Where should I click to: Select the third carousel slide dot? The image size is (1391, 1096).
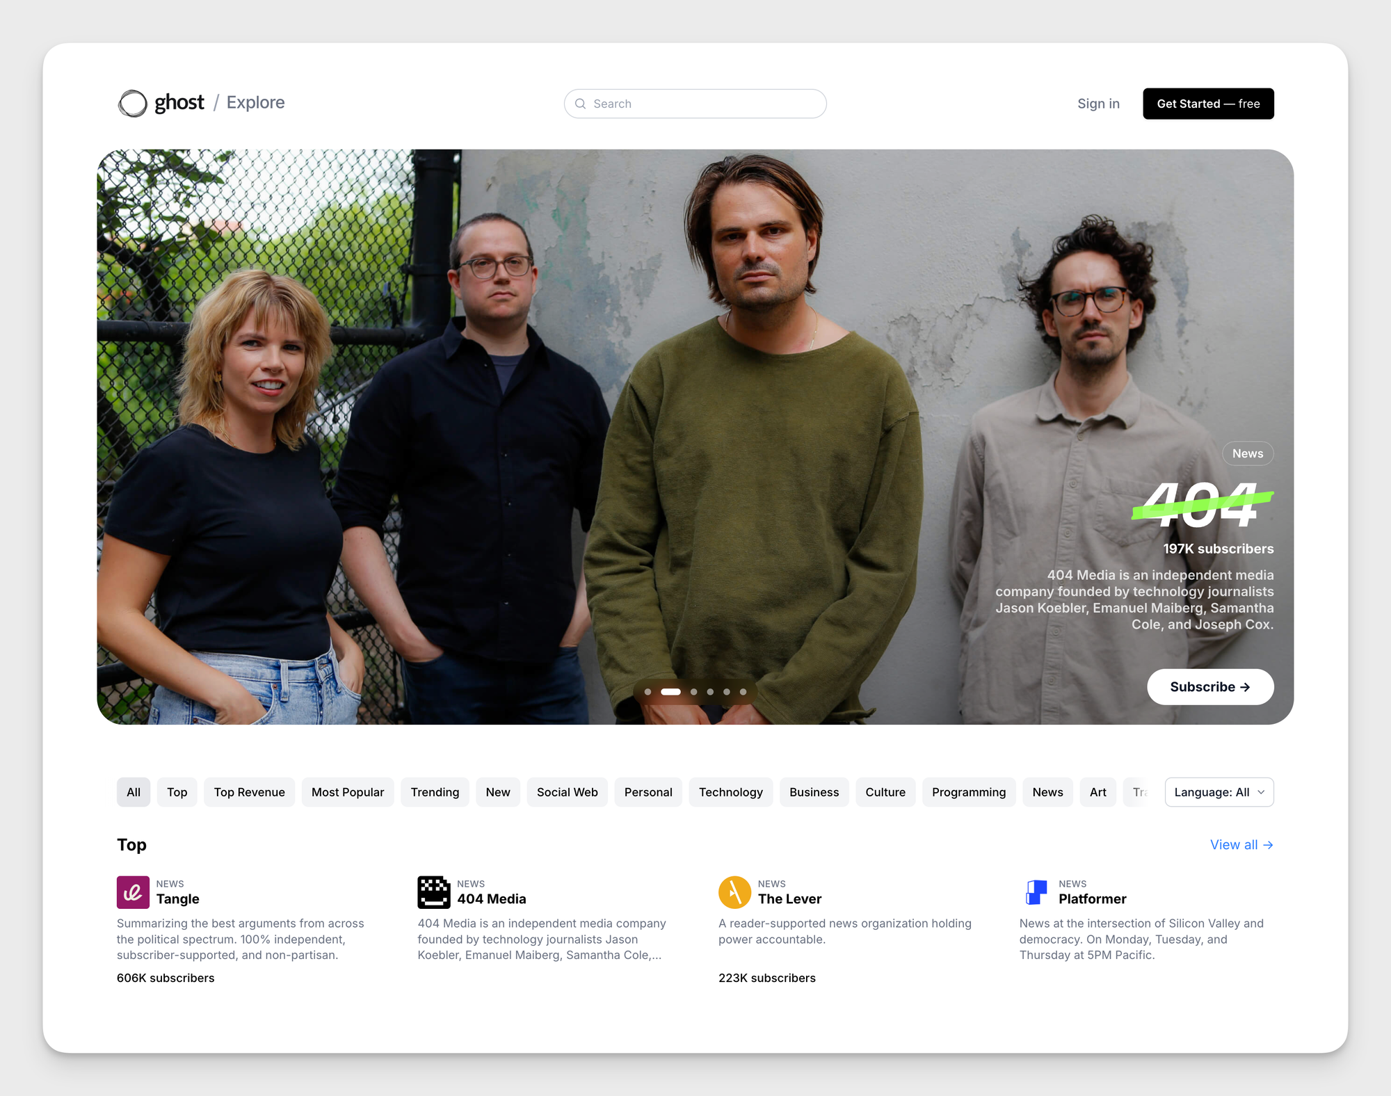[693, 692]
